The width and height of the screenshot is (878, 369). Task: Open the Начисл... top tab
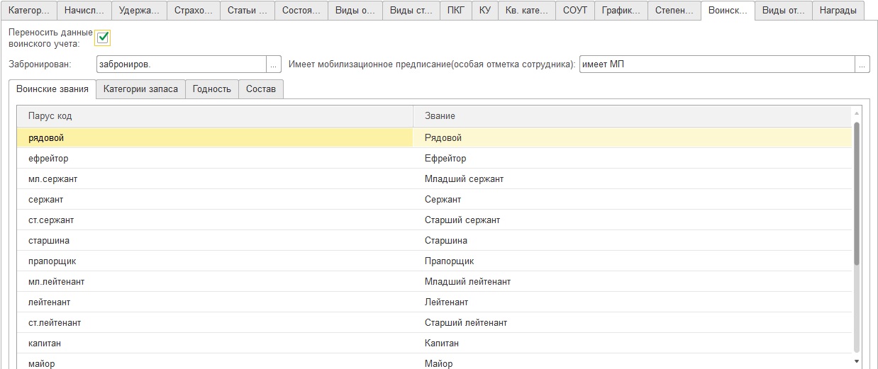pyautogui.click(x=84, y=11)
